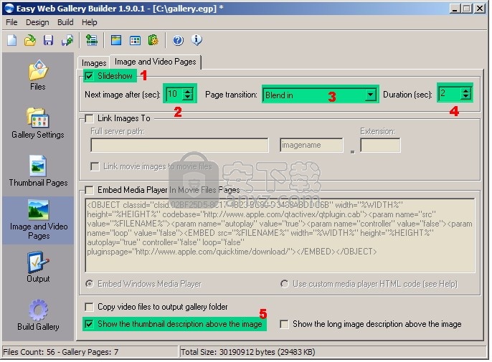Image resolution: width=492 pixels, height=362 pixels.
Task: Click inside the media player HTML code box
Action: pyautogui.click(x=280, y=235)
